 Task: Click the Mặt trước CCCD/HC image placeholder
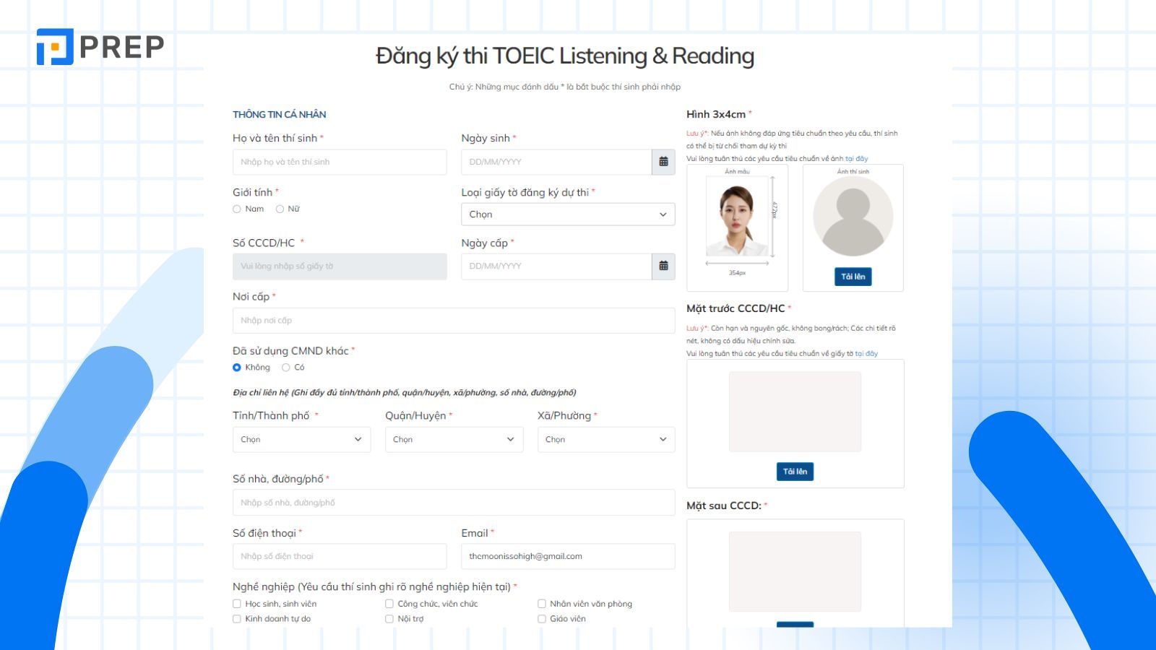795,412
